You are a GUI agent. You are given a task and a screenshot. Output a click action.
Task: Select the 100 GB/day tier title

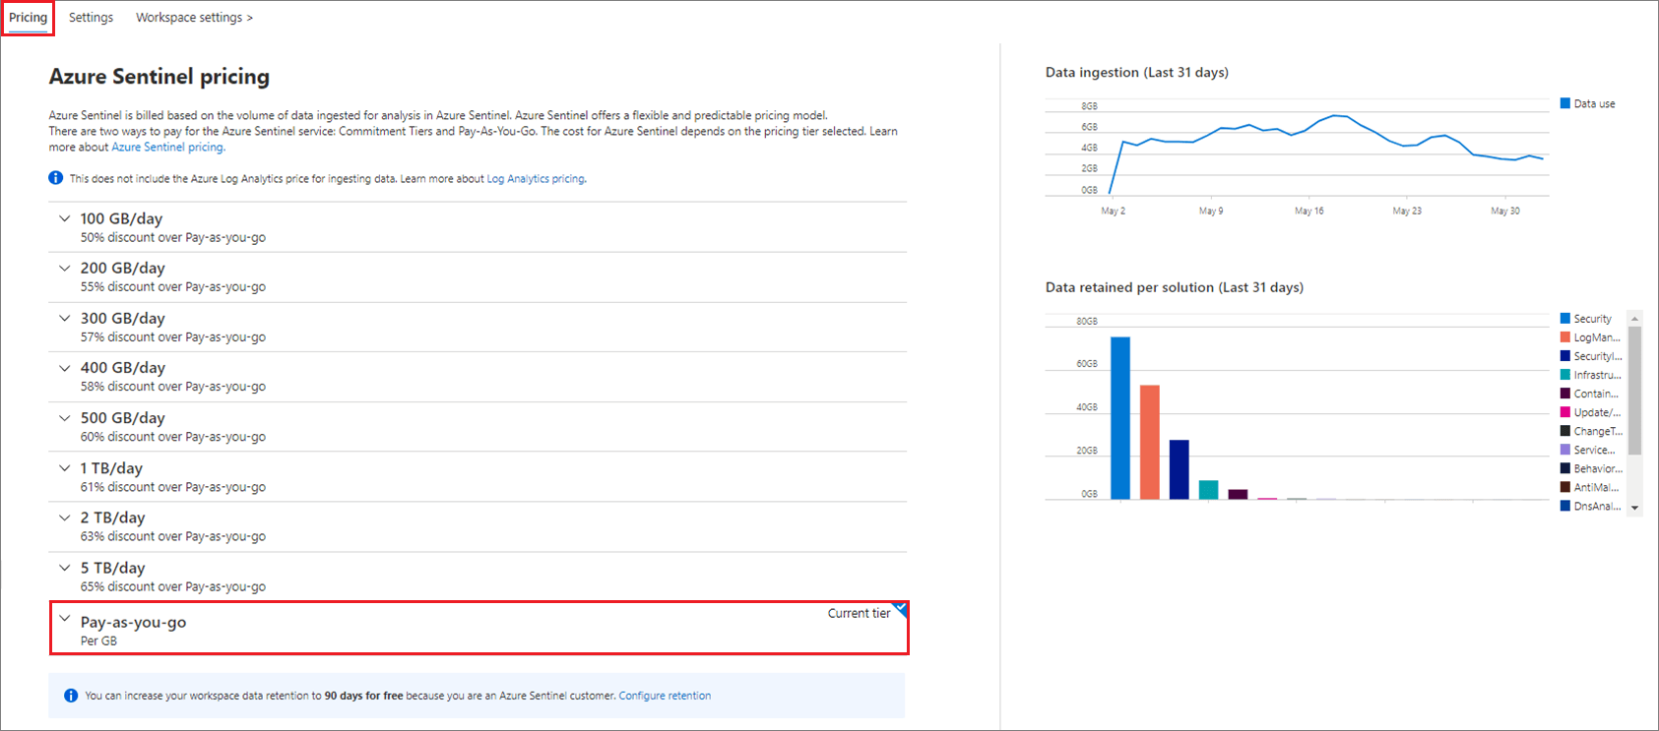121,218
